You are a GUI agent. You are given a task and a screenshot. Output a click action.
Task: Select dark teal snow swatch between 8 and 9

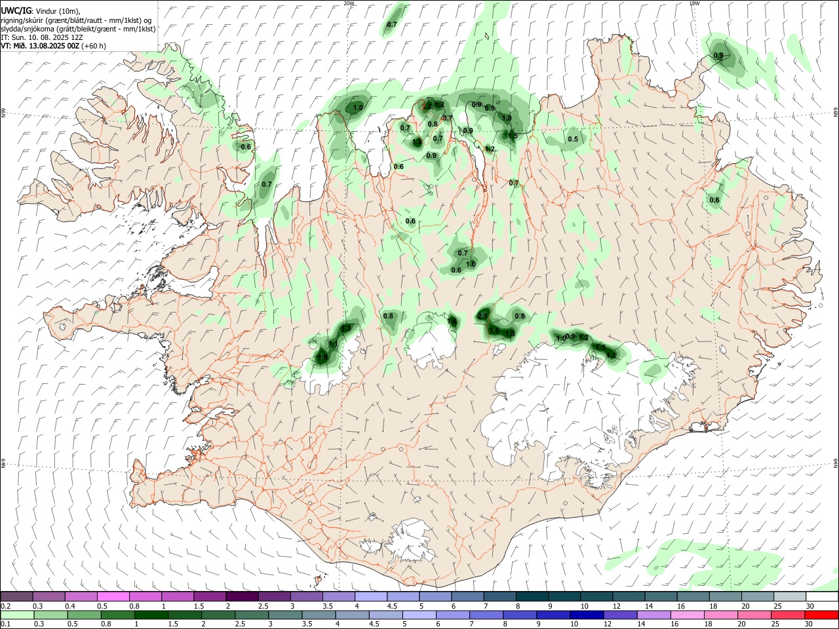coord(532,597)
